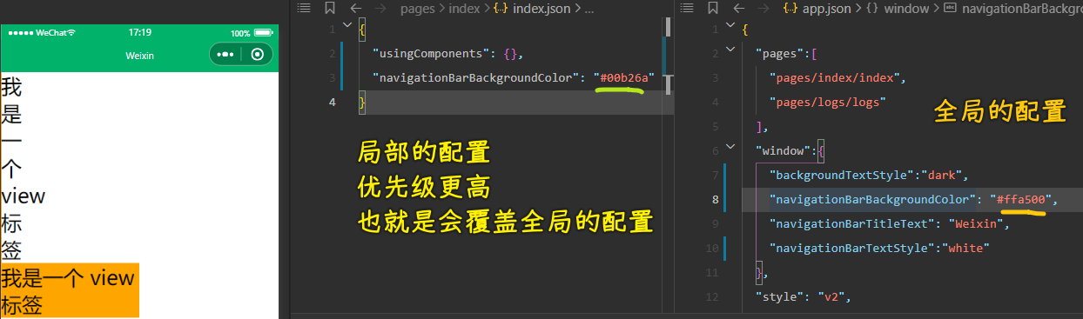
Task: Click the "pages/logs/logs" string in app.json
Action: [828, 102]
